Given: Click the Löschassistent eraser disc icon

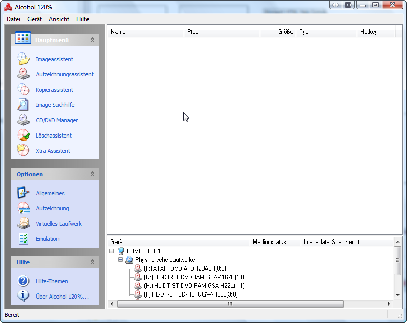Looking at the screenshot, I should 23,136.
